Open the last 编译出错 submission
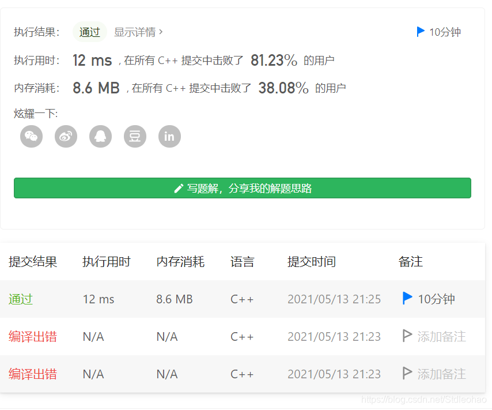This screenshot has height=410, width=492. (x=33, y=374)
